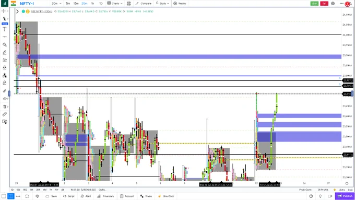Select the 1D date range
Viewport: 355px width, 200px height.
(x=12, y=190)
